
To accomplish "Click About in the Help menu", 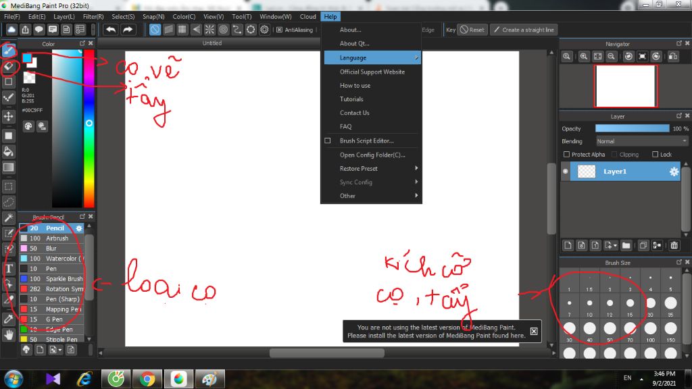I will (x=351, y=30).
